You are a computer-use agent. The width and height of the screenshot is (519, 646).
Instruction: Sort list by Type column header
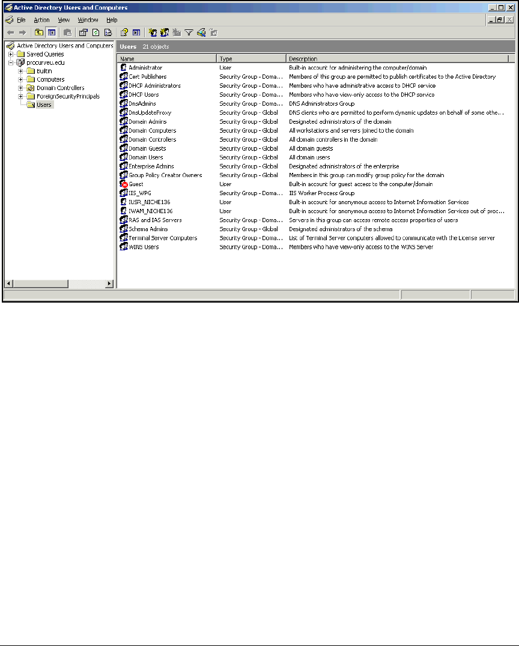tap(251, 58)
